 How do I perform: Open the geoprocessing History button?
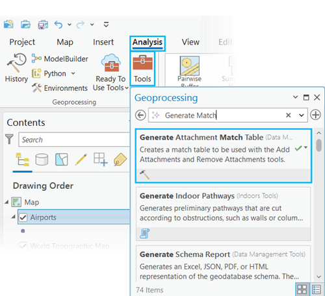point(16,68)
